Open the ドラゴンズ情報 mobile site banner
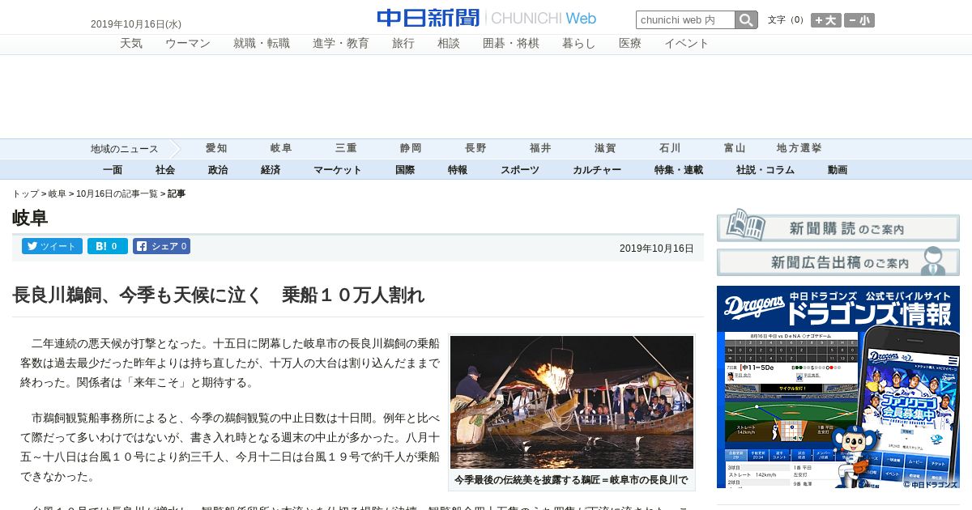 838,387
